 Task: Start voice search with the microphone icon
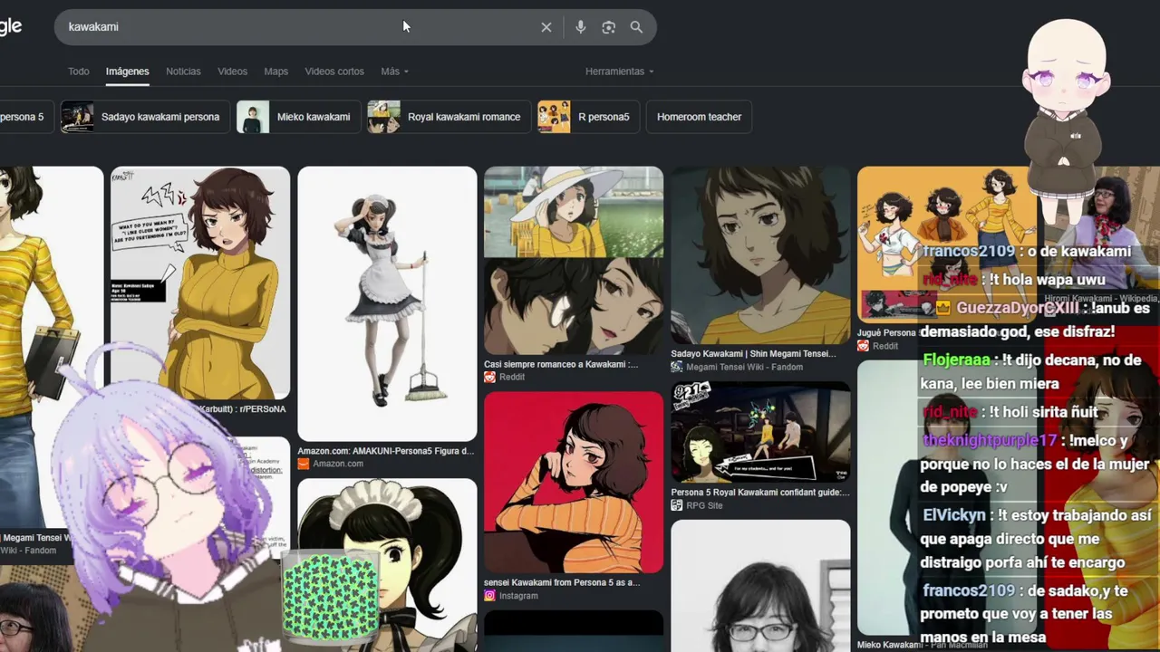coord(581,27)
